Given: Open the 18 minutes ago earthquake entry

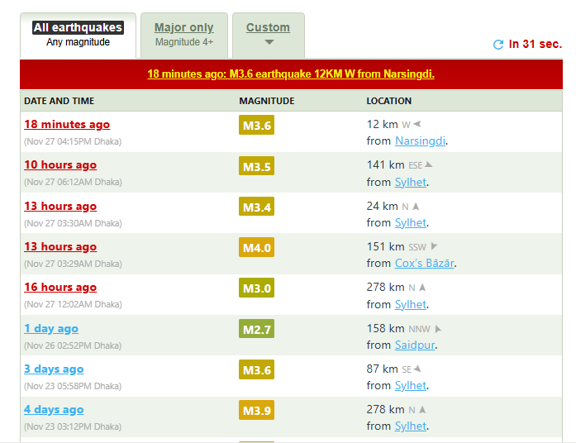Looking at the screenshot, I should (x=67, y=125).
